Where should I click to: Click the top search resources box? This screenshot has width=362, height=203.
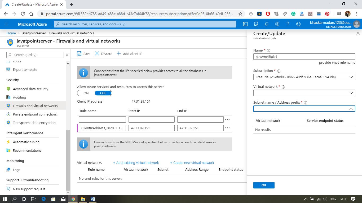point(145,24)
